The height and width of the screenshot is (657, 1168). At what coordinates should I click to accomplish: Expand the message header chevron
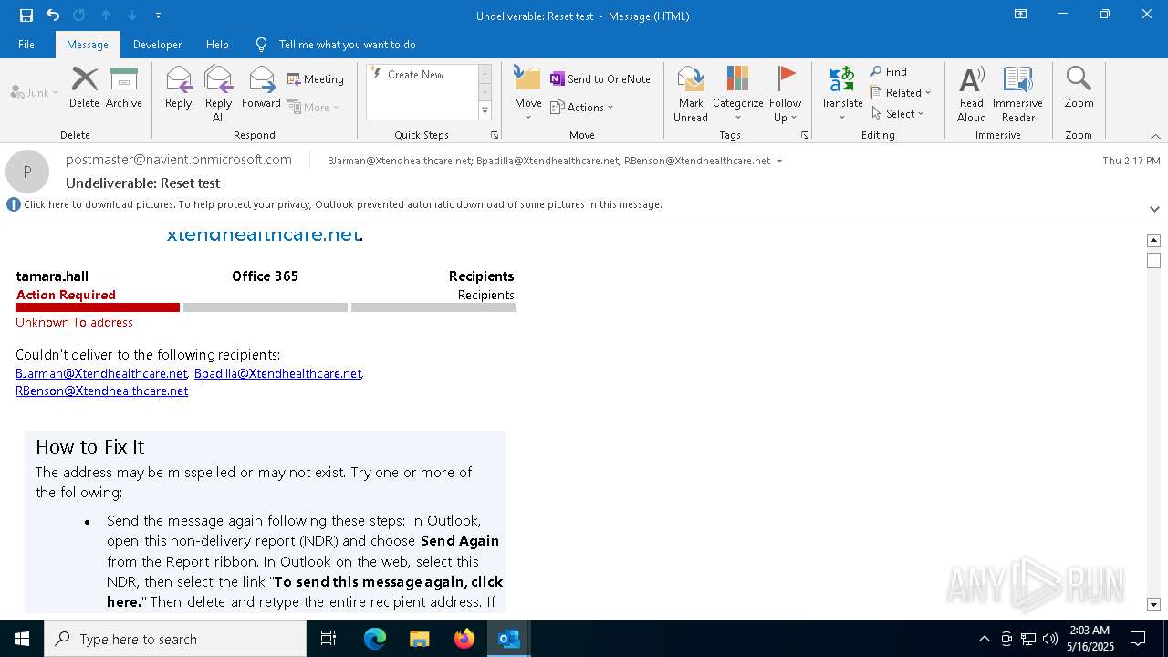point(1154,209)
